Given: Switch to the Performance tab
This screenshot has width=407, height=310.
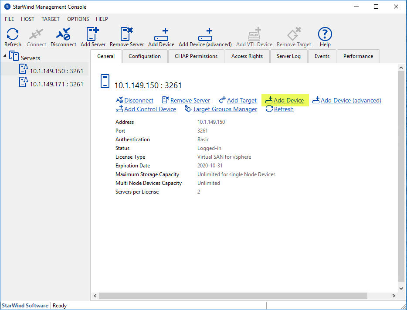Looking at the screenshot, I should [x=358, y=56].
